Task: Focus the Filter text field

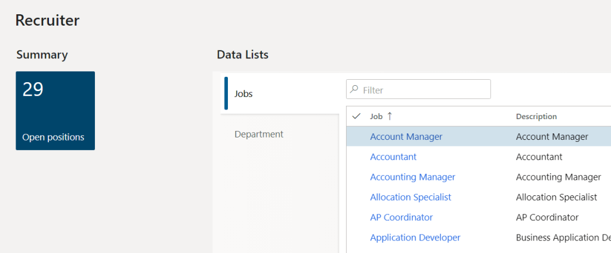Action: (424, 90)
